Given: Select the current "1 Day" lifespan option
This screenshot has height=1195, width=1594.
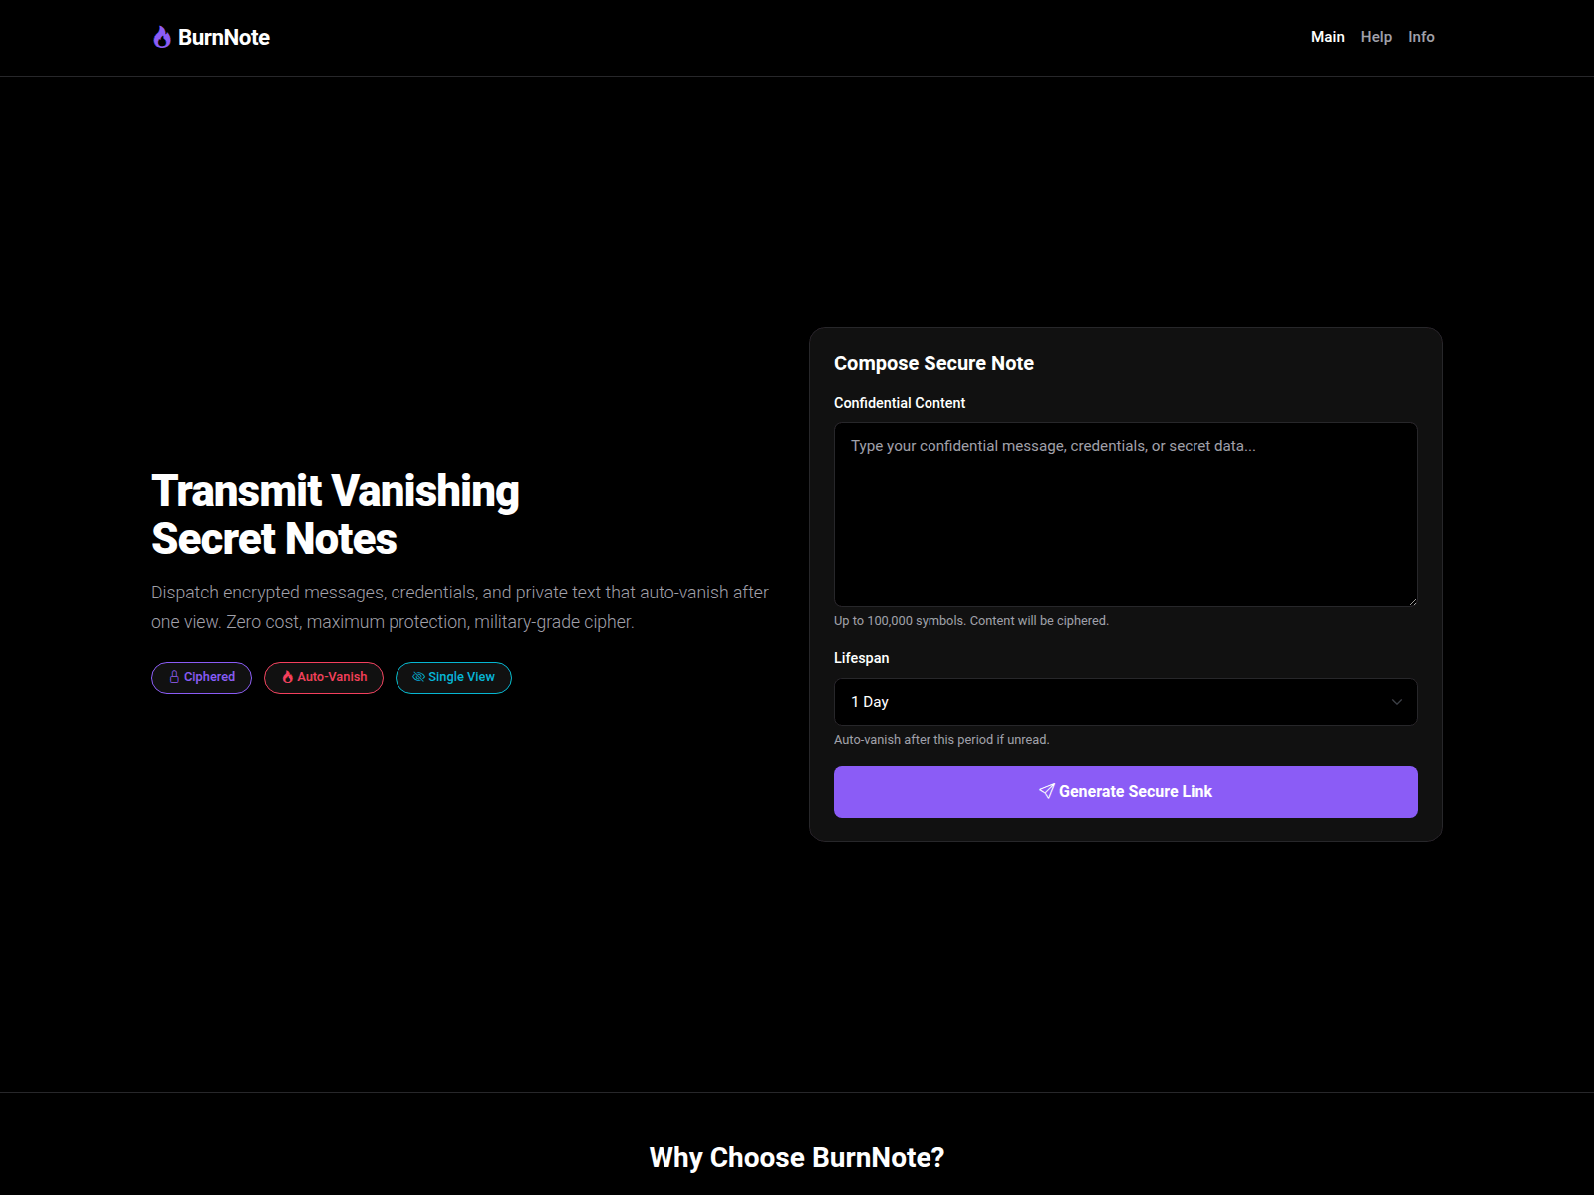Looking at the screenshot, I should point(1124,702).
